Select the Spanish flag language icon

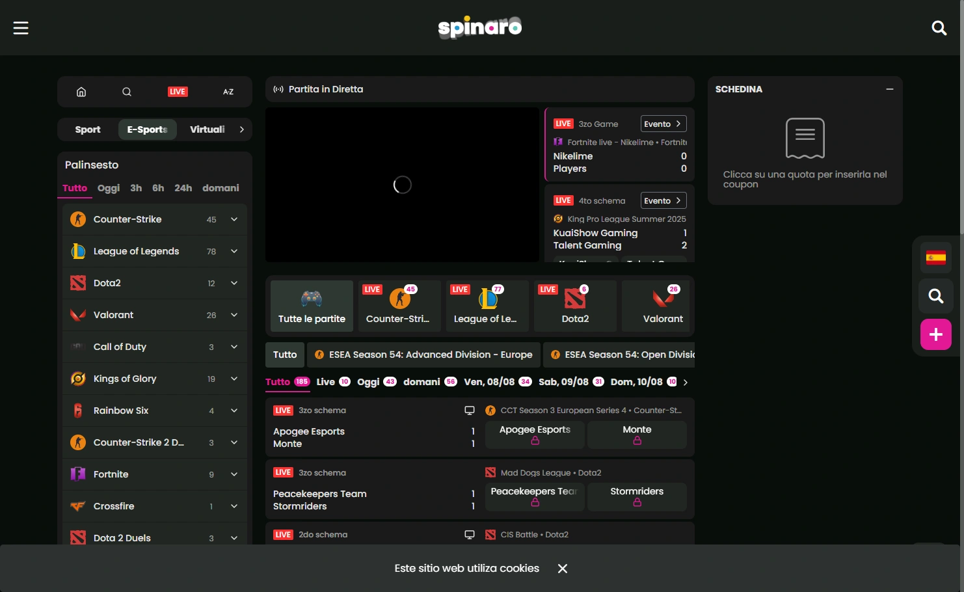(936, 258)
